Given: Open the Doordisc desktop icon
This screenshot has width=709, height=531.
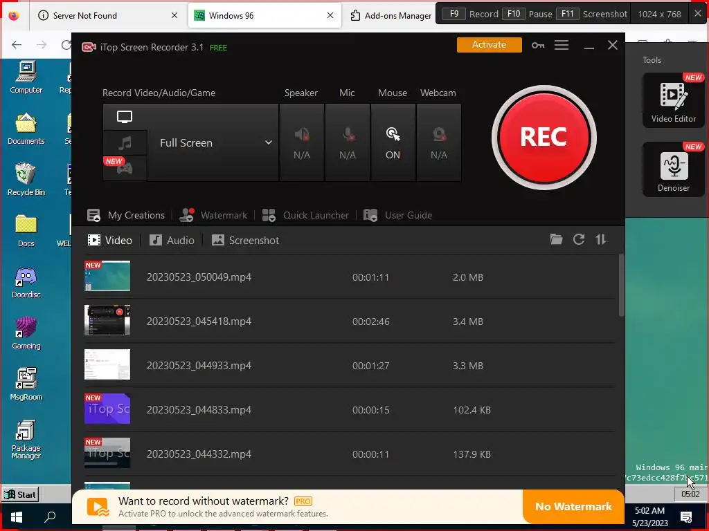Looking at the screenshot, I should click(x=26, y=282).
